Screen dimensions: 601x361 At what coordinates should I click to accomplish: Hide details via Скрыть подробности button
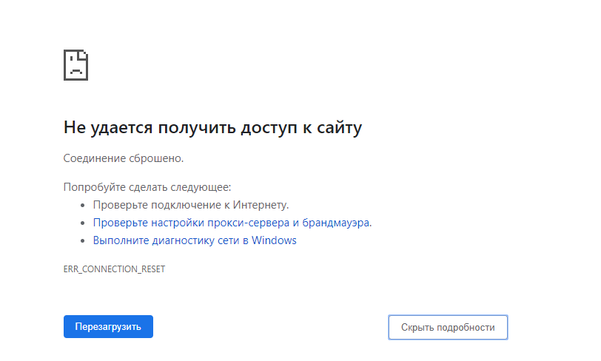coord(448,327)
